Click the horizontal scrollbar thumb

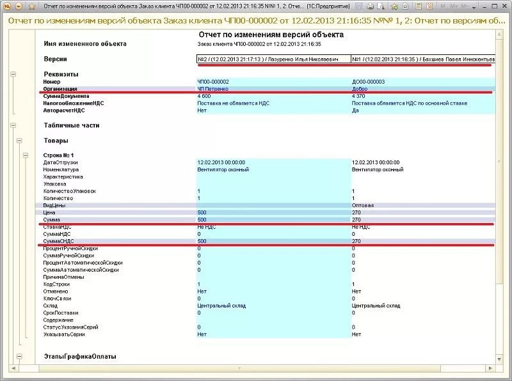(239, 368)
